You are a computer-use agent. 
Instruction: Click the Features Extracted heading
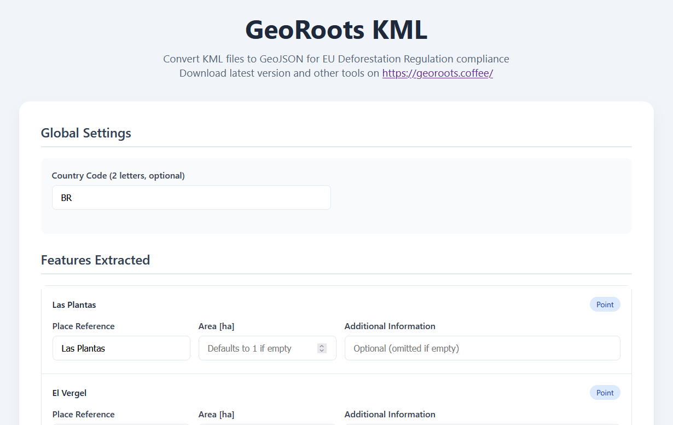(95, 260)
